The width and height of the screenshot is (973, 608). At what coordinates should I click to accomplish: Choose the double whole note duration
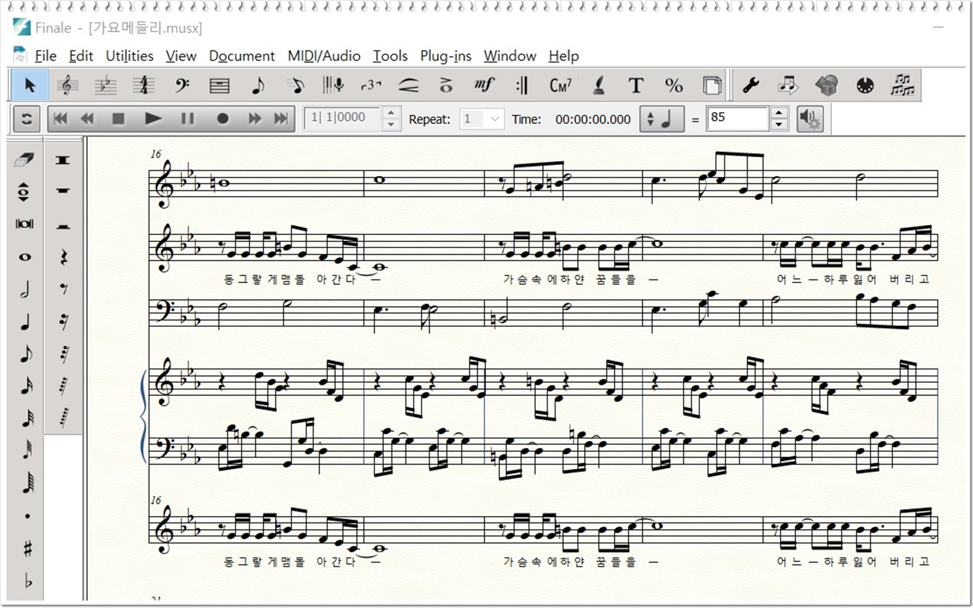(x=25, y=224)
